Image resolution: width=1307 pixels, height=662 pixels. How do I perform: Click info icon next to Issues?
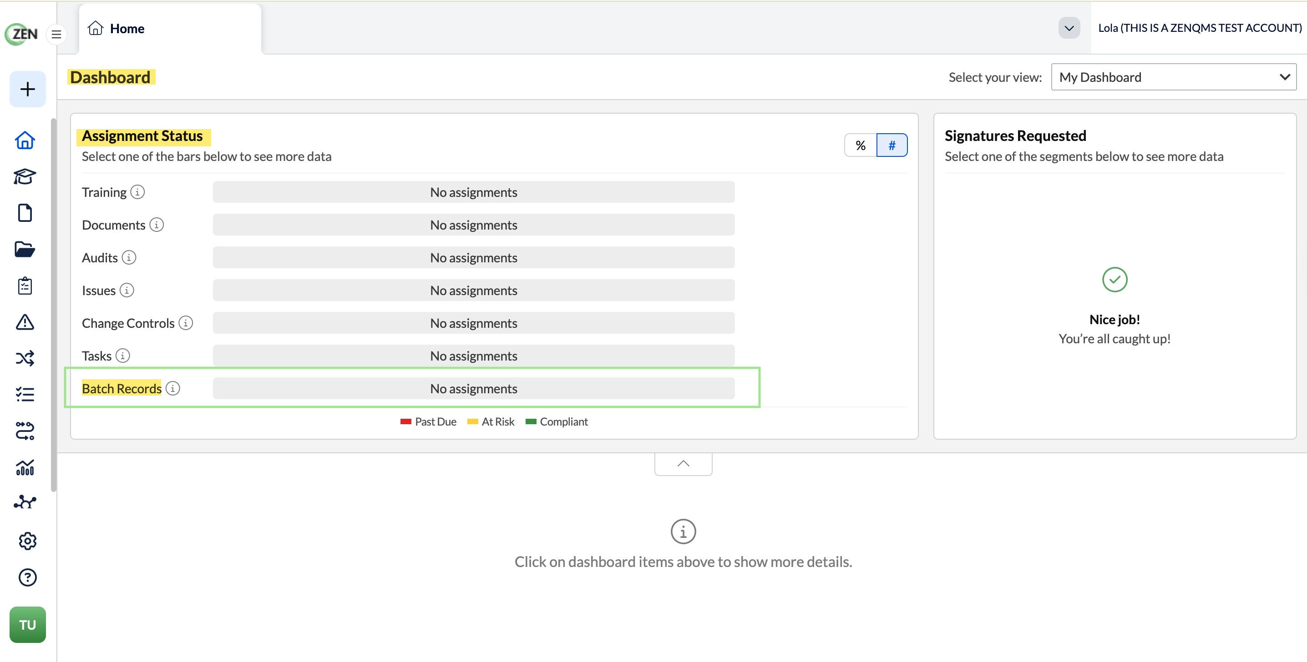click(x=127, y=290)
